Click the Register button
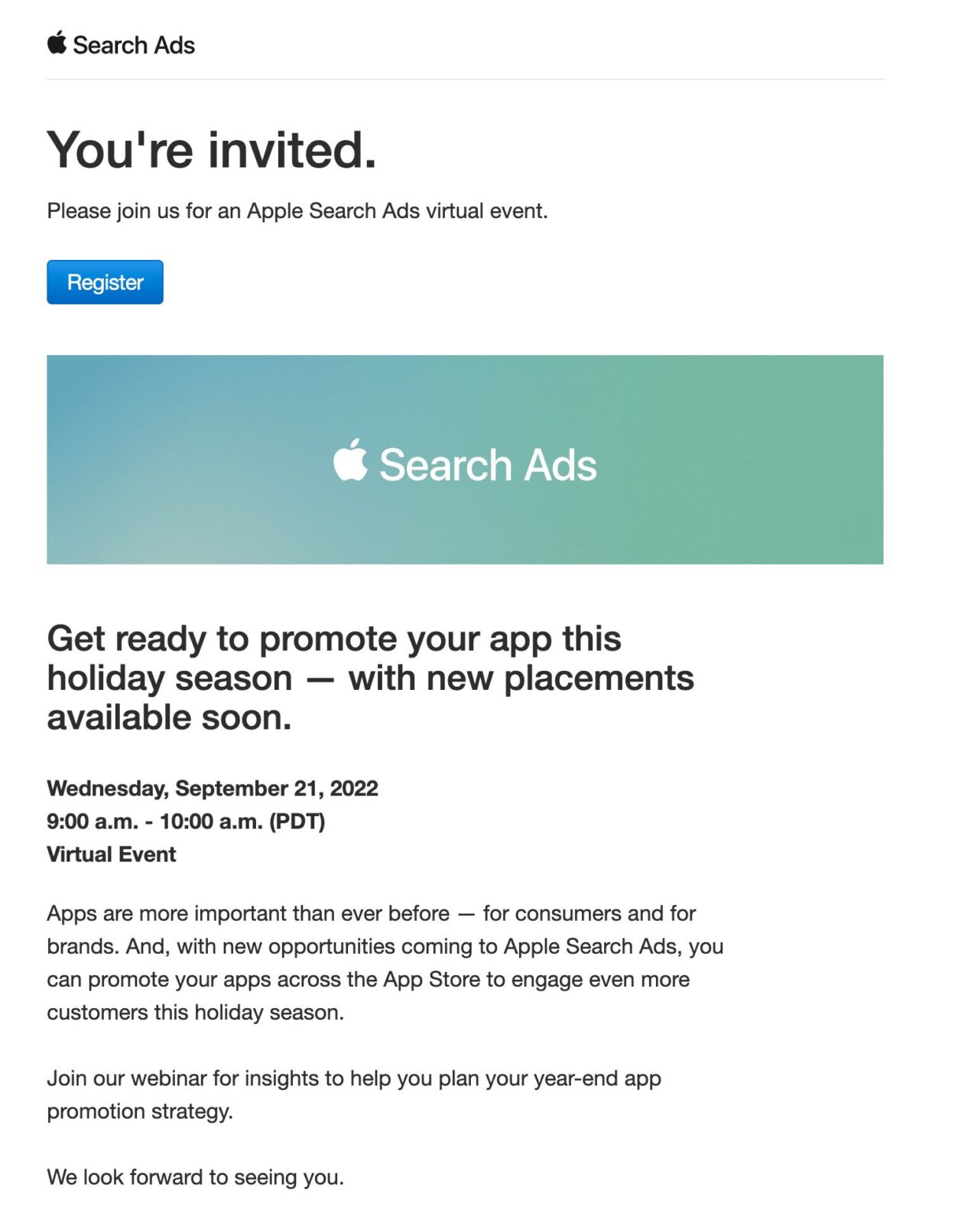This screenshot has height=1220, width=971. click(105, 282)
